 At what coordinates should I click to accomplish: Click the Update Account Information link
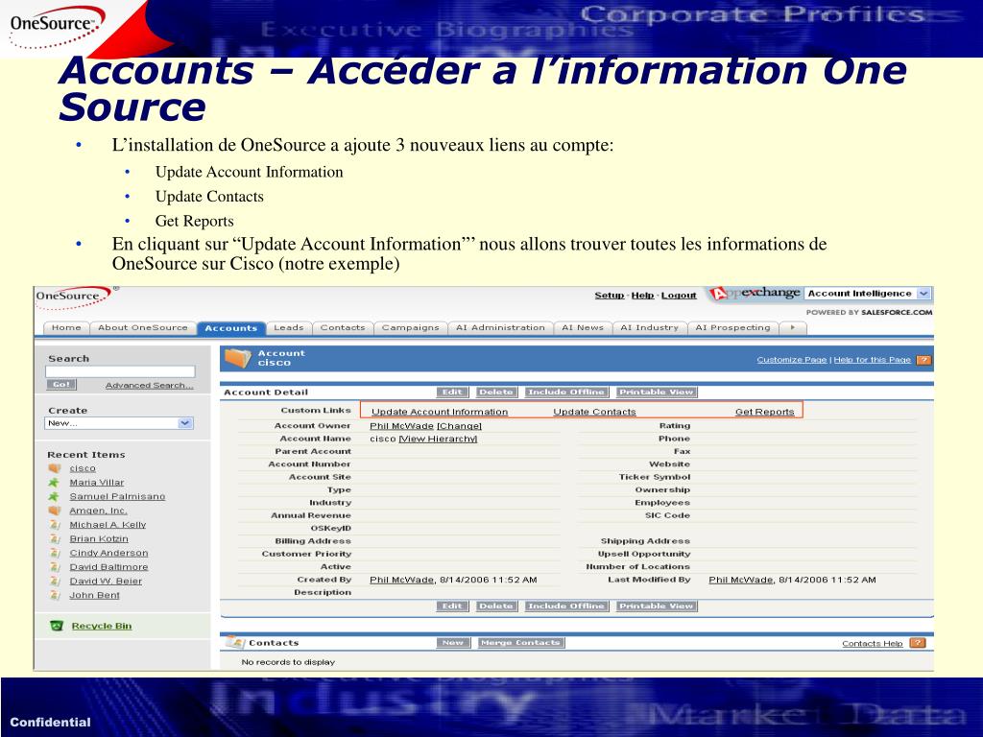coord(440,412)
